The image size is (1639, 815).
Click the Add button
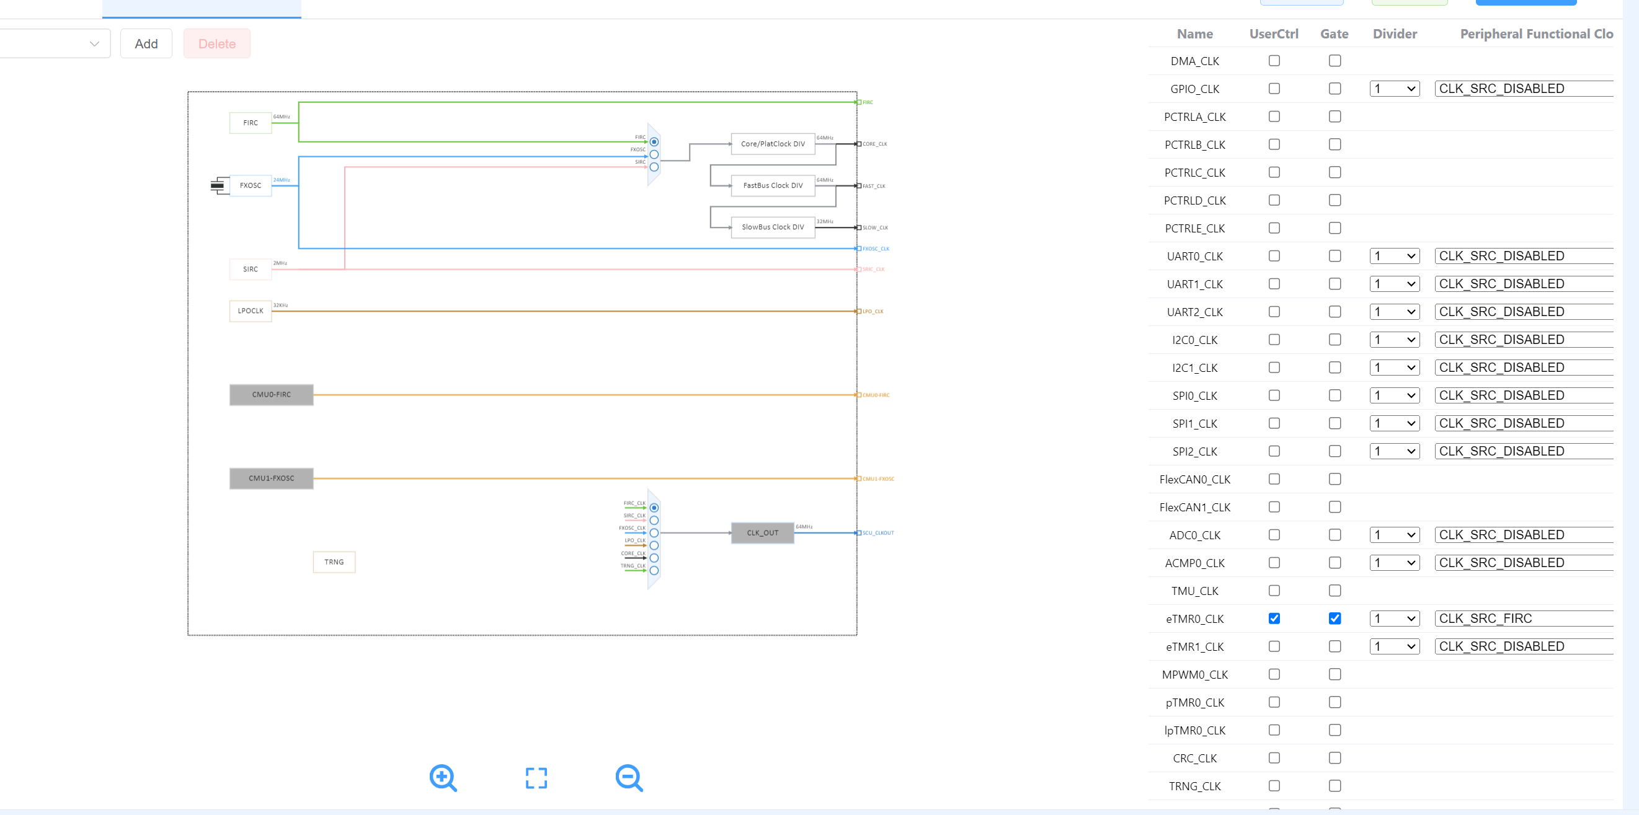tap(146, 44)
